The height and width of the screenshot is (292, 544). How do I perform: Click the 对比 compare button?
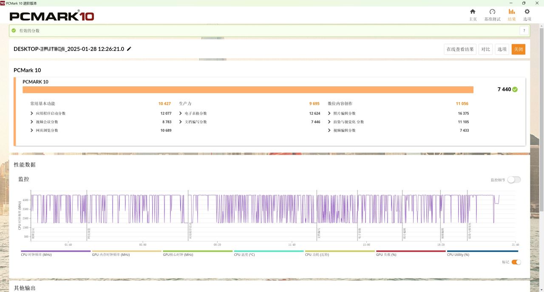485,49
